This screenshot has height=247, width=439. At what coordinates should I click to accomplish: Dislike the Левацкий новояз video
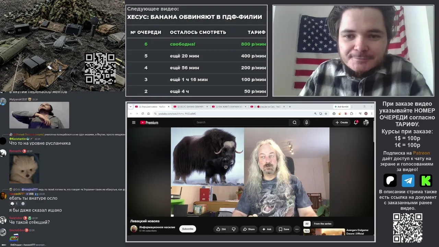click(x=234, y=229)
